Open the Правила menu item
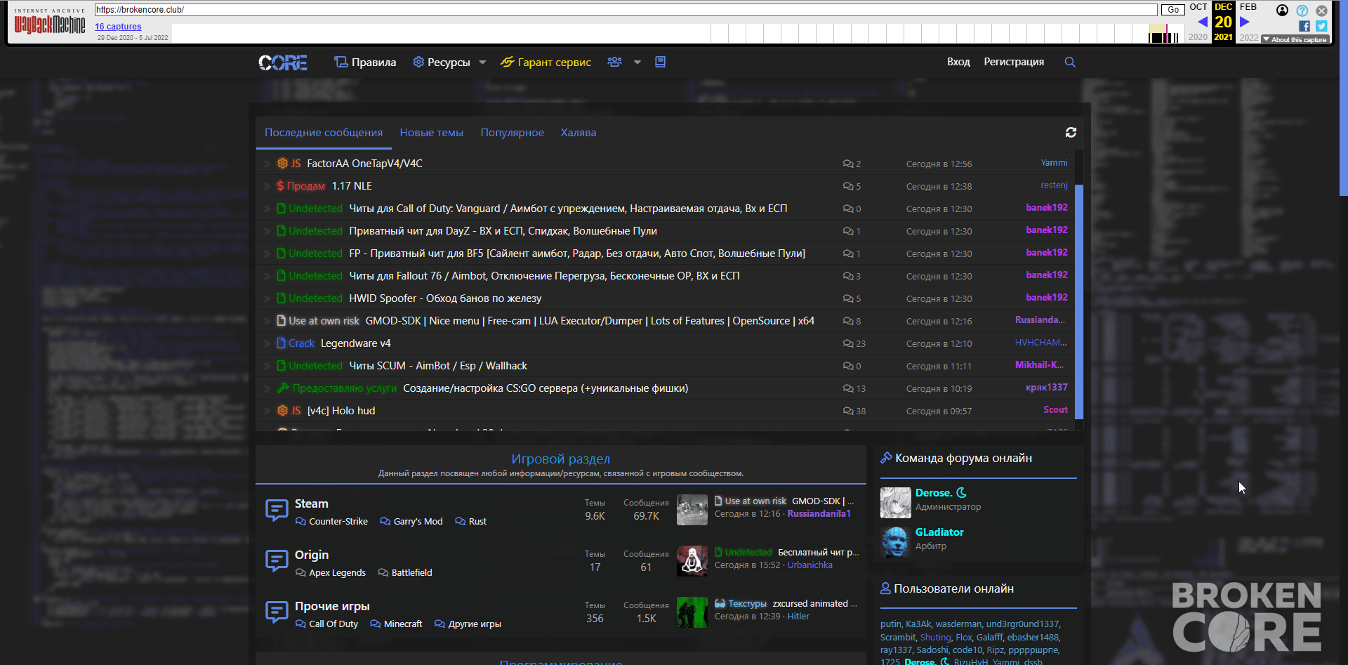This screenshot has height=665, width=1348. point(365,62)
